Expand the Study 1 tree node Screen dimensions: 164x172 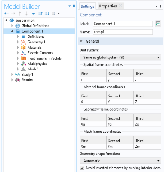pyautogui.click(x=12, y=75)
